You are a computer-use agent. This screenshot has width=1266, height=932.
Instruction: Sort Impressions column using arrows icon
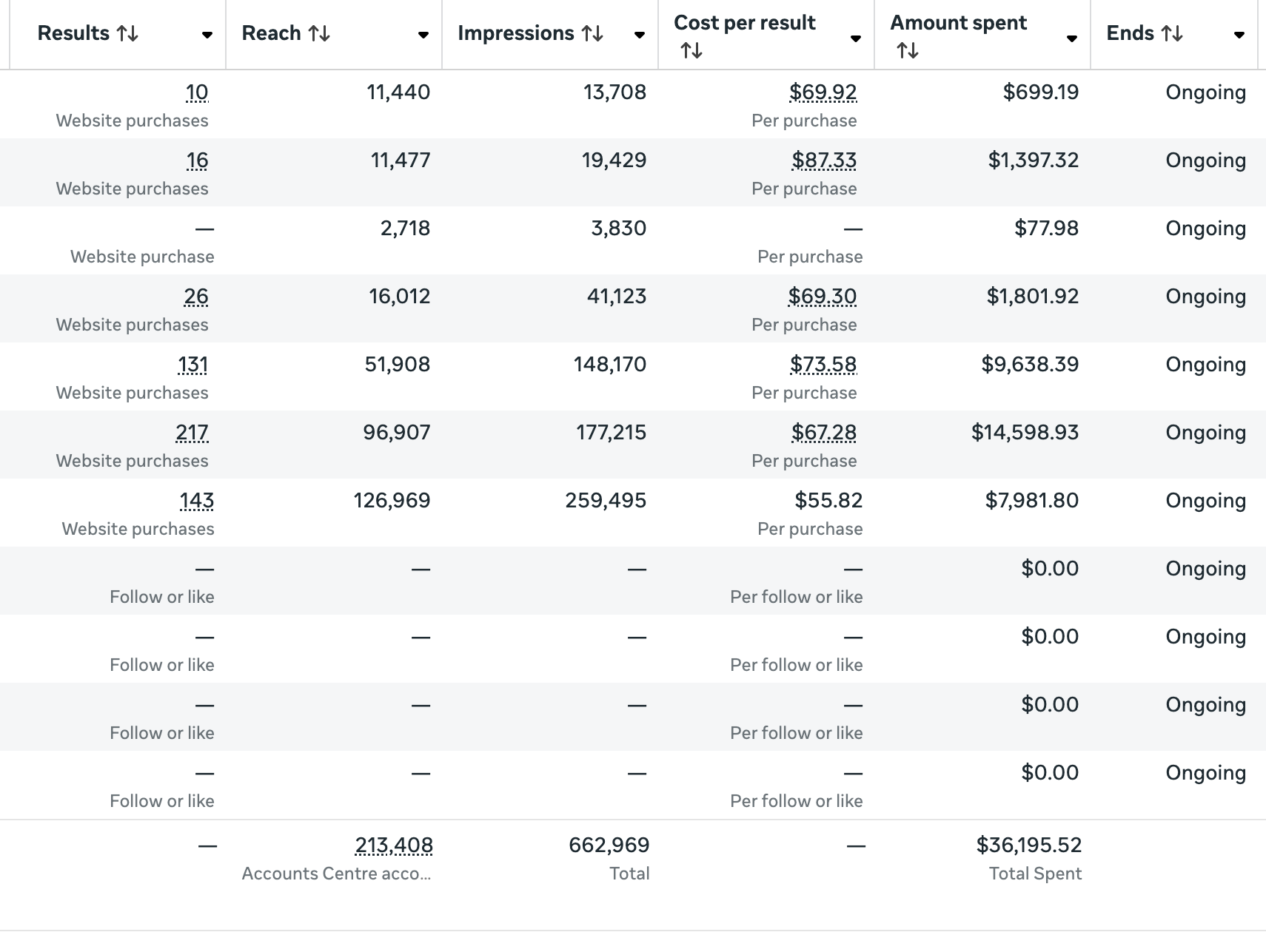(592, 33)
